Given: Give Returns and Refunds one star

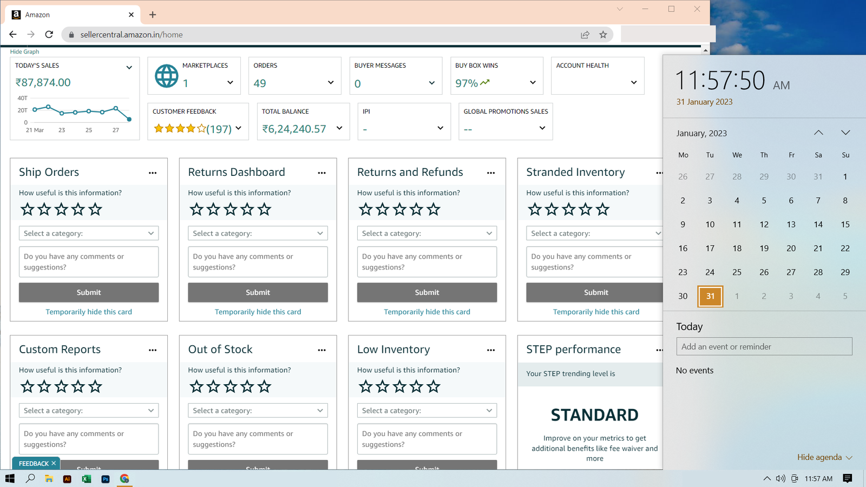Looking at the screenshot, I should 366,209.
